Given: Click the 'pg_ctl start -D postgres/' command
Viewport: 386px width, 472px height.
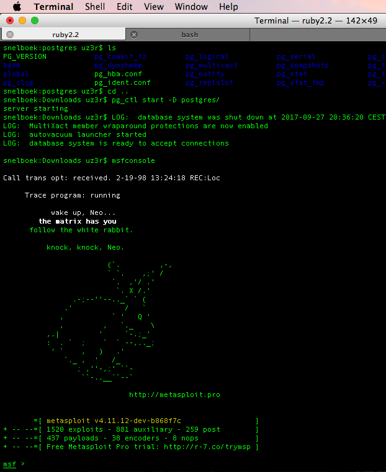Looking at the screenshot, I should [166, 100].
